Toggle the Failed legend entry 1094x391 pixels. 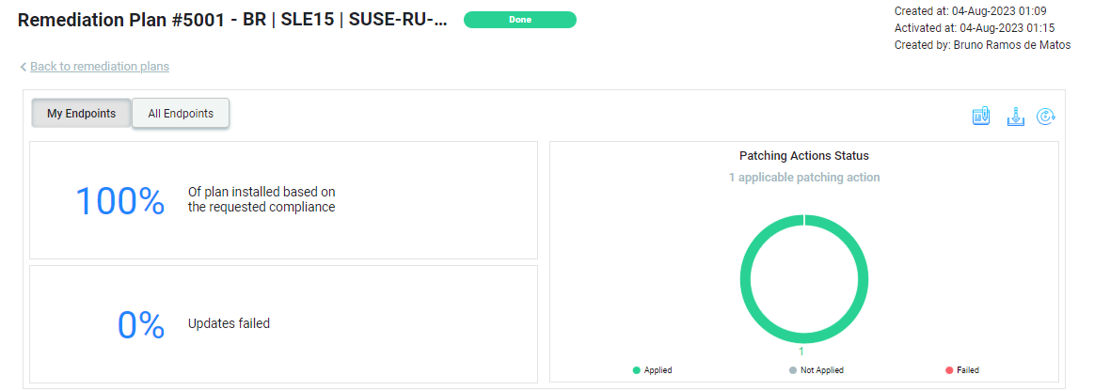click(962, 370)
